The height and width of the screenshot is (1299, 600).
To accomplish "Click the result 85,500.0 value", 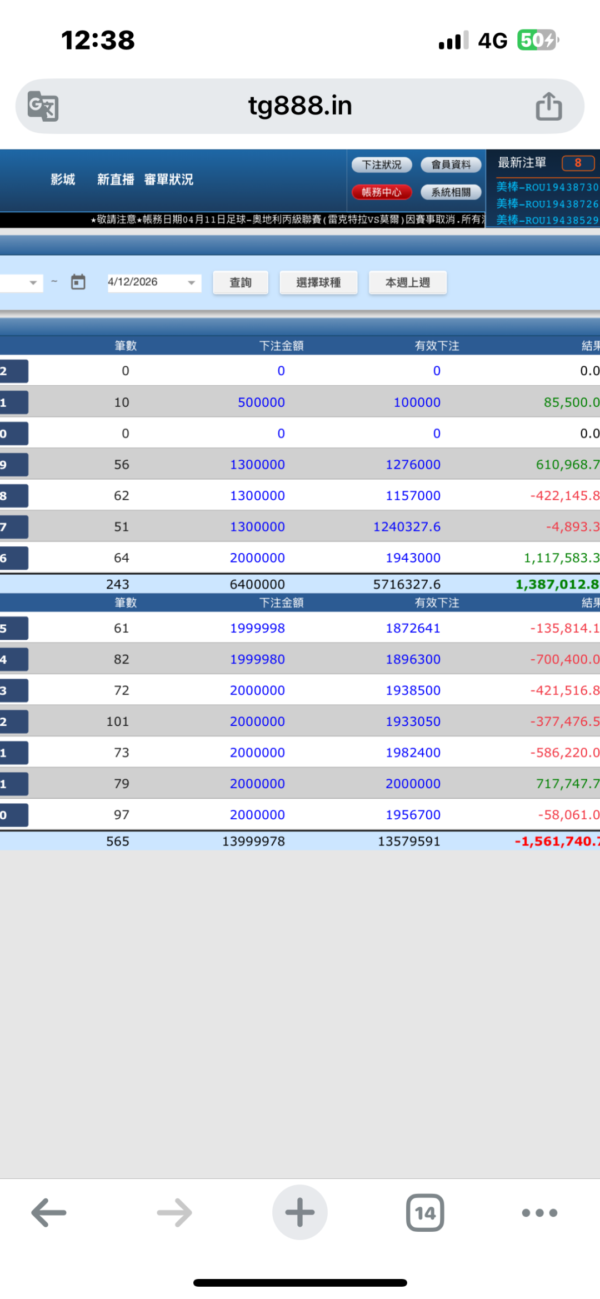I will [572, 402].
